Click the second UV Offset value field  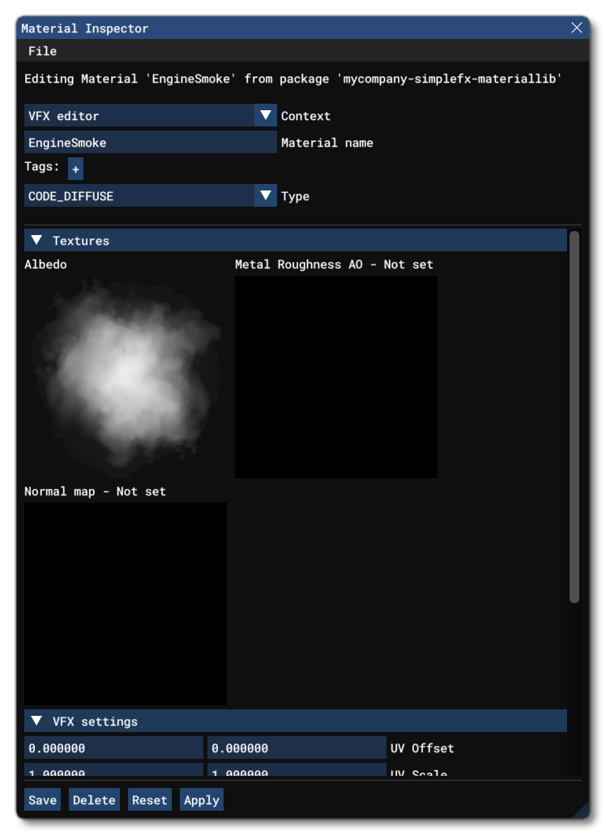[x=296, y=748]
